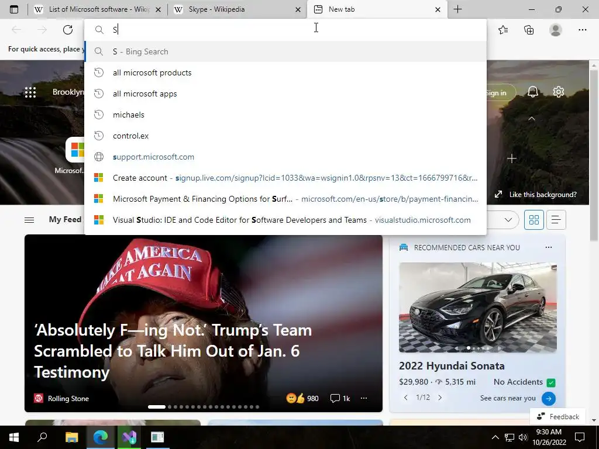This screenshot has height=449, width=599.
Task: Click the Sign in button
Action: pos(498,93)
